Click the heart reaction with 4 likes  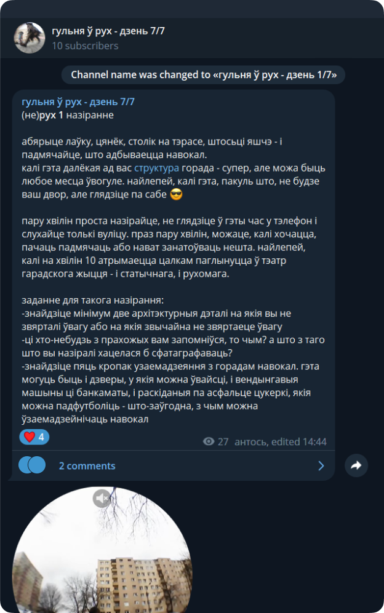(x=34, y=437)
